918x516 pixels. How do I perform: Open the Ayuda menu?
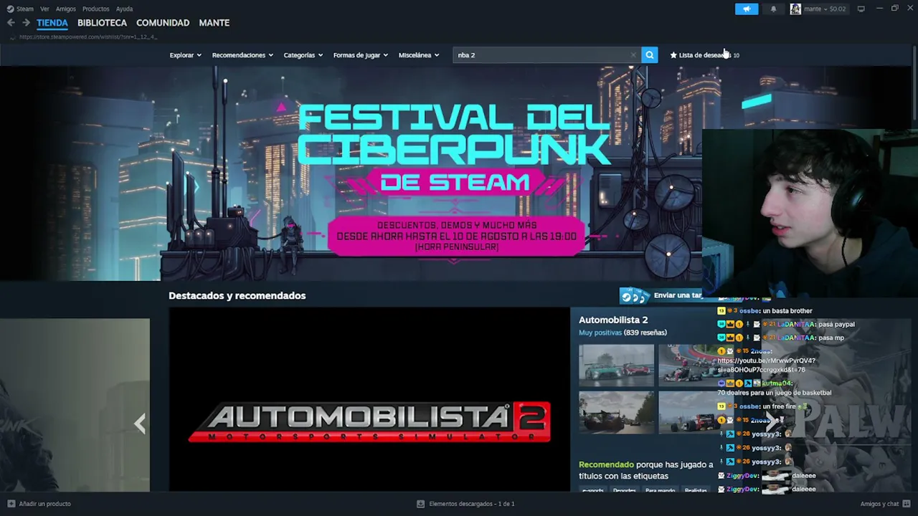click(x=124, y=9)
